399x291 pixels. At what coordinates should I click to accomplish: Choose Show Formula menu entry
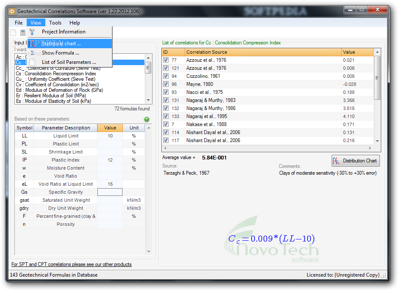coord(69,53)
